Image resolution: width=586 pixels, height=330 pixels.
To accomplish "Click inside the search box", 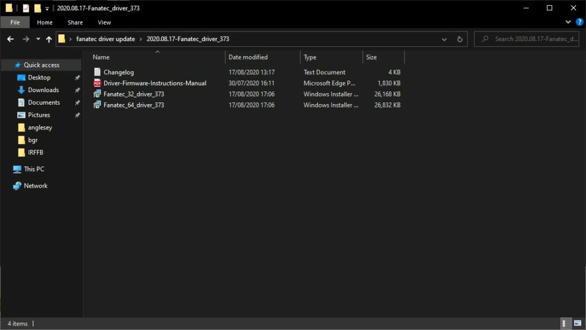I will 526,39.
